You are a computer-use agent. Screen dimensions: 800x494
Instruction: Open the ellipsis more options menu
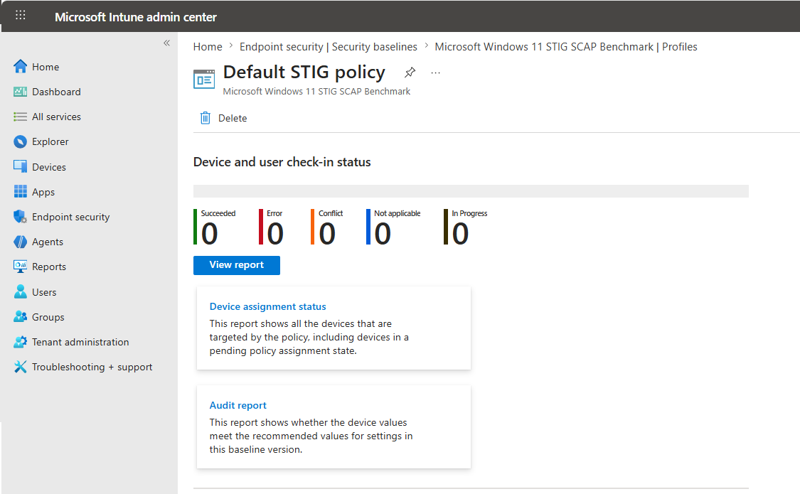(435, 73)
